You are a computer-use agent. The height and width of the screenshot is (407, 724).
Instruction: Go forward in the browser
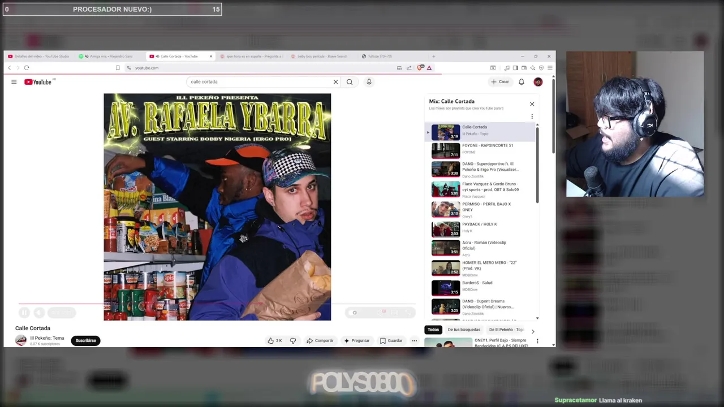tap(18, 68)
